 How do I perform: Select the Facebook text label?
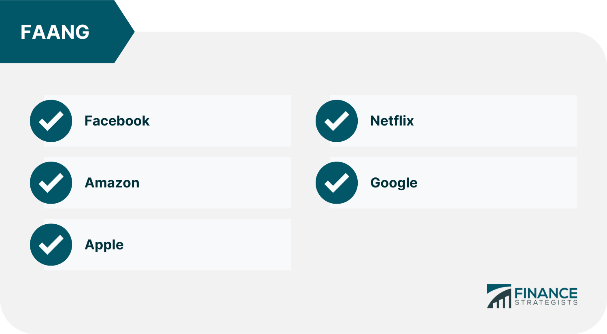117,121
